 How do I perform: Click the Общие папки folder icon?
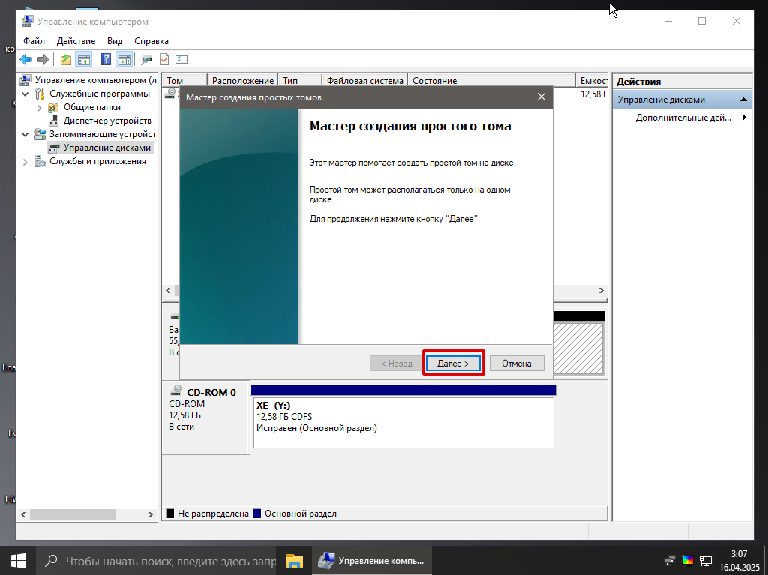tap(53, 107)
